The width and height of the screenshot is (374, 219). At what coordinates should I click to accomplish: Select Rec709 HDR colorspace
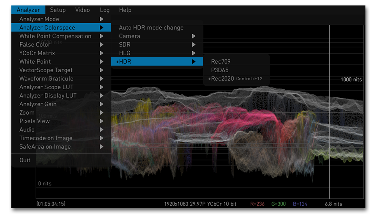pyautogui.click(x=221, y=62)
